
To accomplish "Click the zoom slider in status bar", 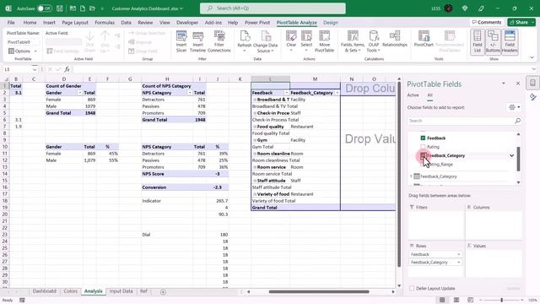I will [501, 301].
